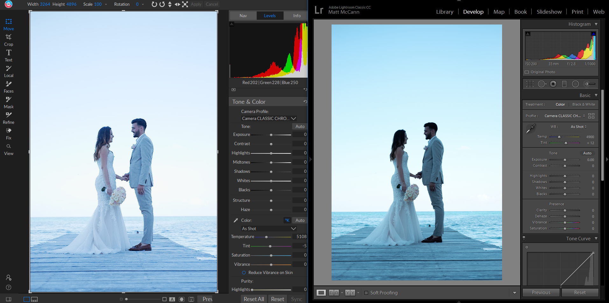Enable Reduce Vibrance on Skin option
The image size is (609, 303).
coord(244,273)
